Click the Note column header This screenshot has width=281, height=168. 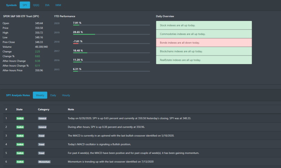[x=71, y=109]
